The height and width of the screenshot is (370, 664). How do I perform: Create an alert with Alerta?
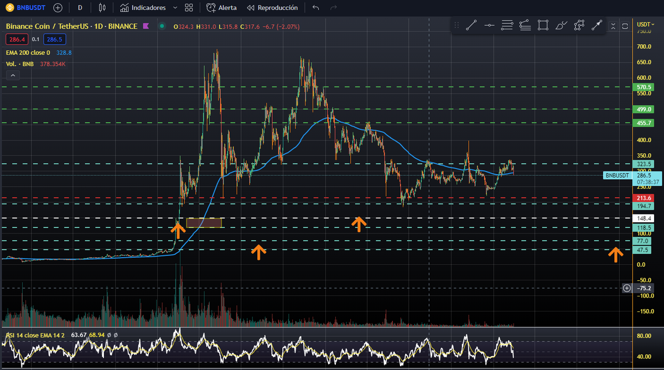point(221,8)
